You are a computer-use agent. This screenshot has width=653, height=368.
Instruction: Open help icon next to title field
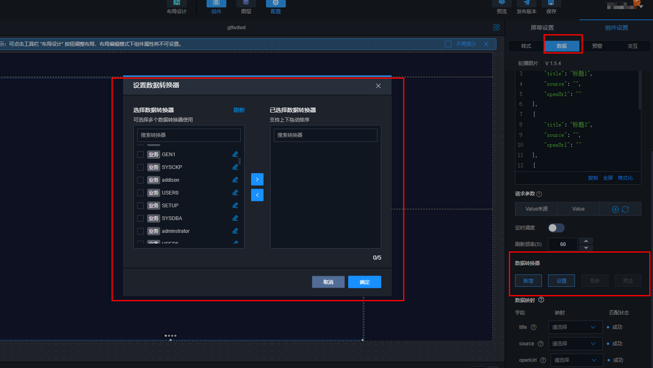[534, 327]
